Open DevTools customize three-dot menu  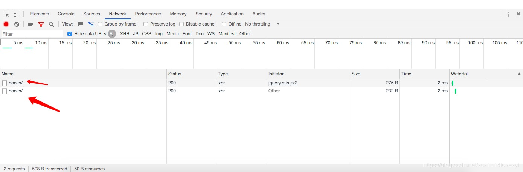[508, 14]
